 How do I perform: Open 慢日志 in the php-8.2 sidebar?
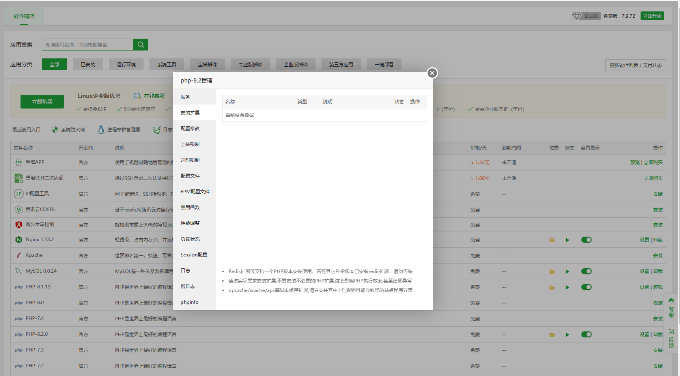194,286
